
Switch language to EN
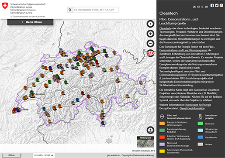click(x=206, y=7)
